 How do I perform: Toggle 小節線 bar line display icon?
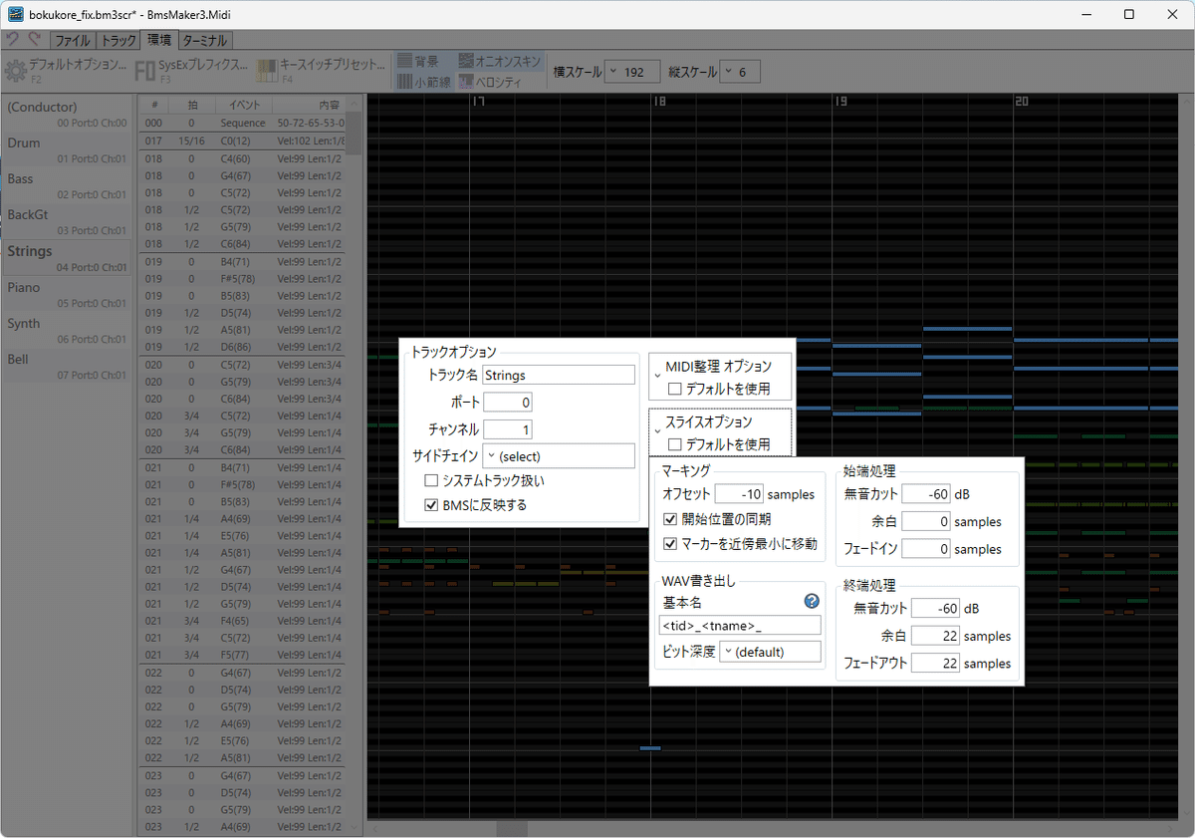pos(404,81)
